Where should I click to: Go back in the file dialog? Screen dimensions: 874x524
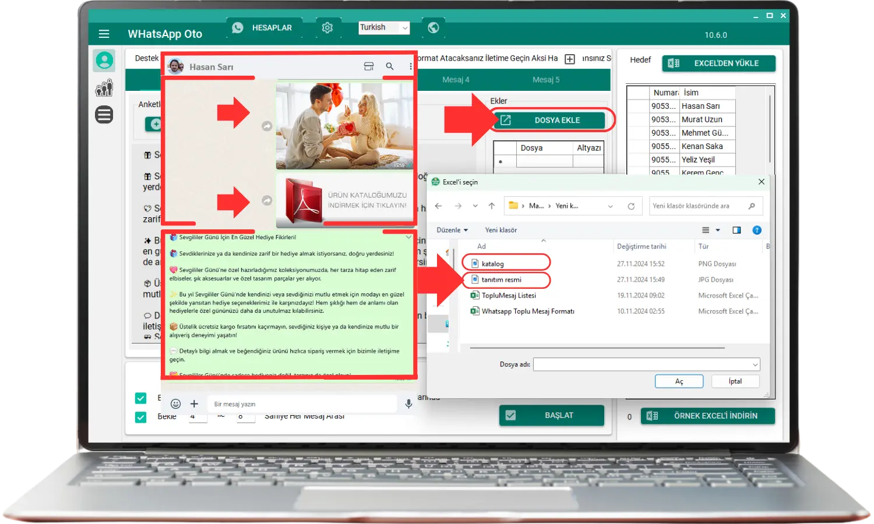(439, 206)
